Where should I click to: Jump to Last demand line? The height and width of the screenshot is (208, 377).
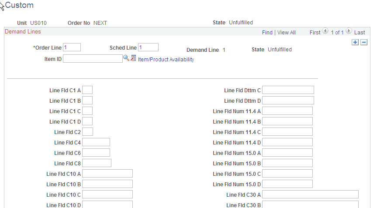(360, 32)
